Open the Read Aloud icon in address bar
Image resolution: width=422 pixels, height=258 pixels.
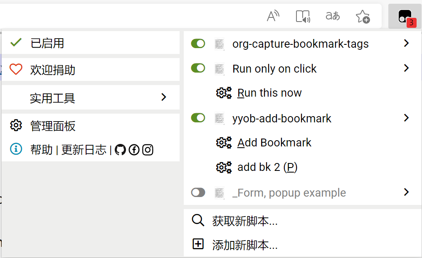[x=273, y=17]
